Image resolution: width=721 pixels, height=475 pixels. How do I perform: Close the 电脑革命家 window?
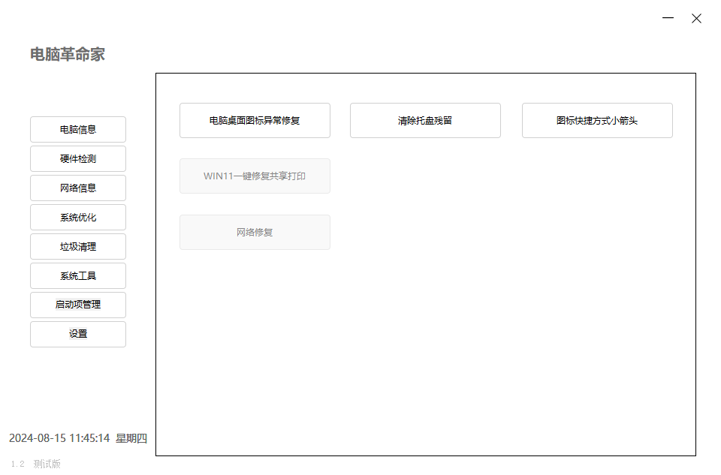tap(697, 18)
